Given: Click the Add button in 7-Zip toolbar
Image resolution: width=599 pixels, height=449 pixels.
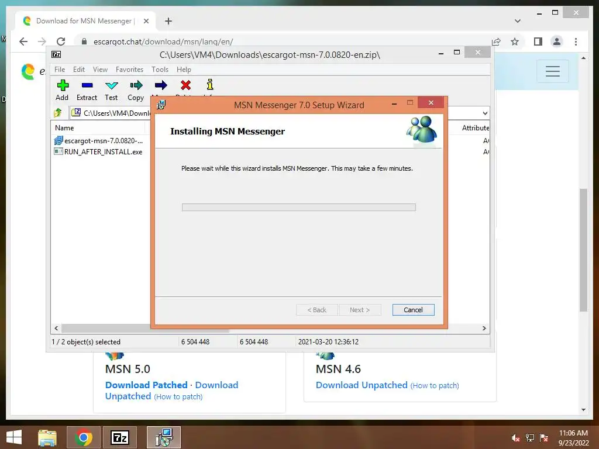Looking at the screenshot, I should point(62,90).
